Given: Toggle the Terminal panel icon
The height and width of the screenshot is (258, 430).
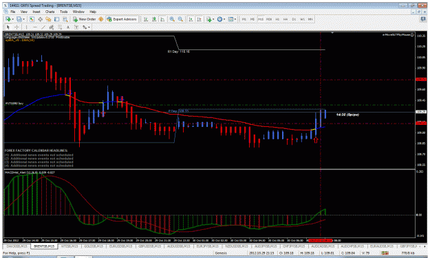Looking at the screenshot, I should (56, 19).
